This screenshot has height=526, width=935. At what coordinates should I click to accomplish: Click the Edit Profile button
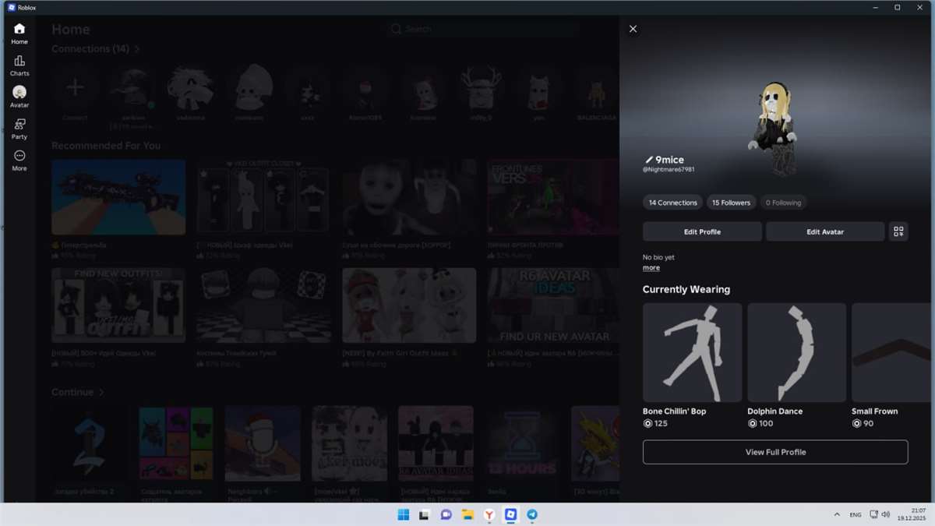[x=702, y=231]
